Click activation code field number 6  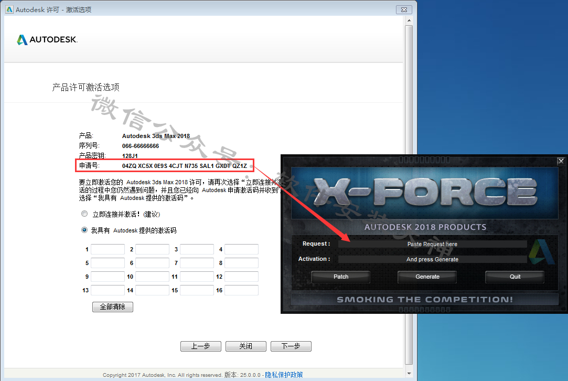coord(152,263)
